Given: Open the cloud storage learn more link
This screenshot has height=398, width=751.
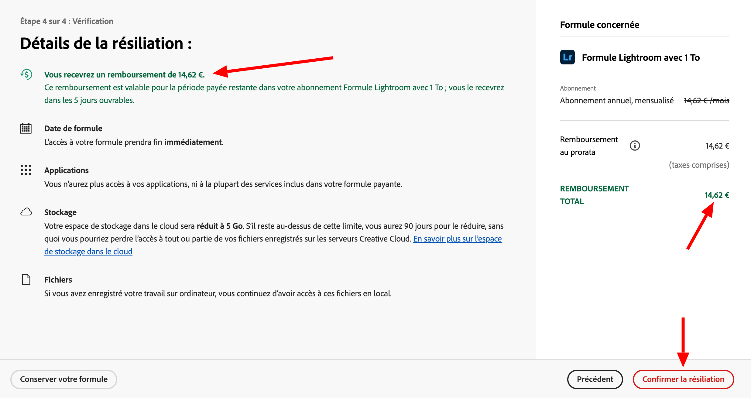Looking at the screenshot, I should (457, 239).
